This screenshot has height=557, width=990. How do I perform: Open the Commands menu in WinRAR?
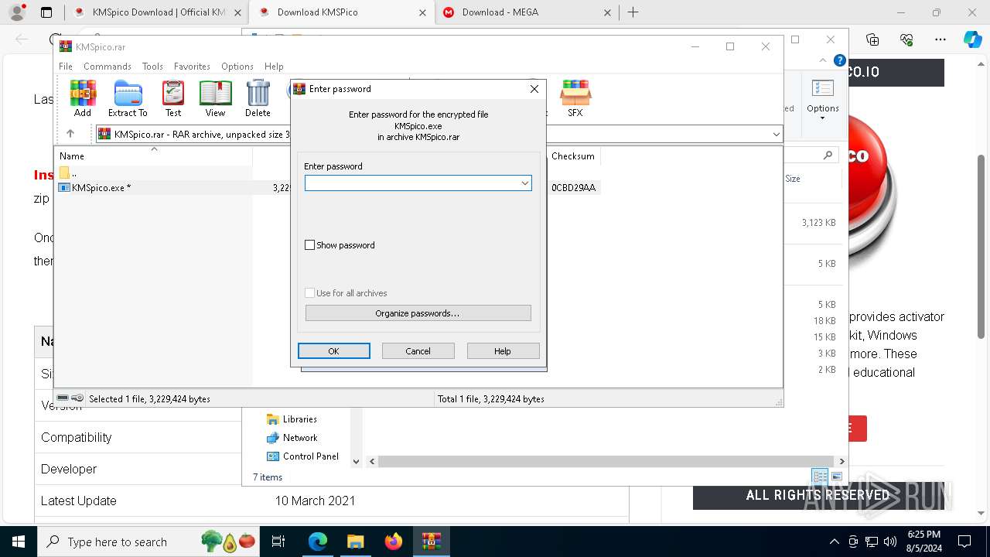pos(108,67)
